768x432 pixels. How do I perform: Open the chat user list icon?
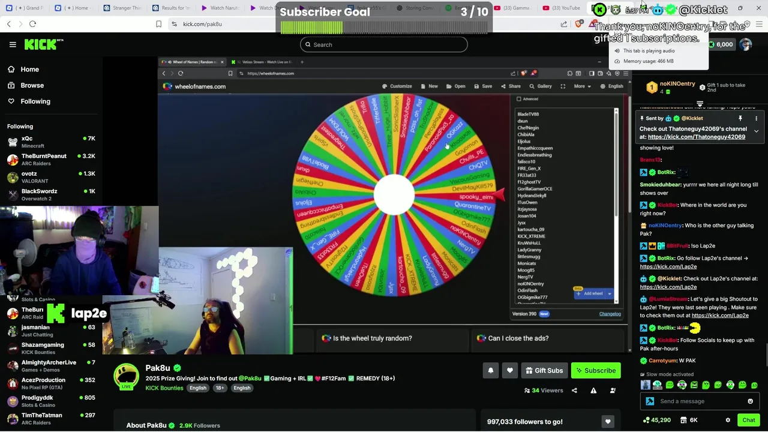tap(613, 391)
